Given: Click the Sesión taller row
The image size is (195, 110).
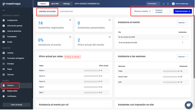Looking at the screenshot, I should tap(153, 77).
